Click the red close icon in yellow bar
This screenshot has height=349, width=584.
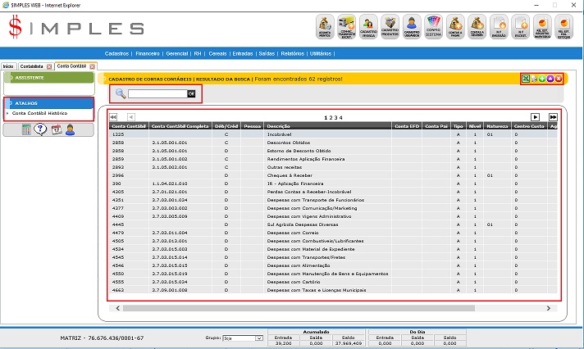pyautogui.click(x=558, y=79)
